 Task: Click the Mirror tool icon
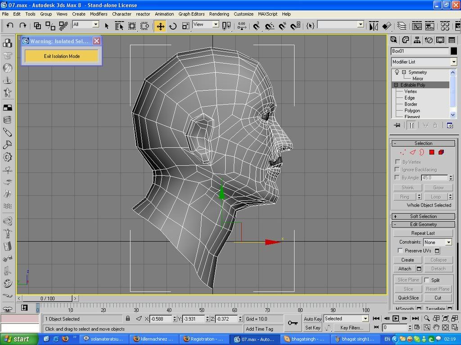373,26
